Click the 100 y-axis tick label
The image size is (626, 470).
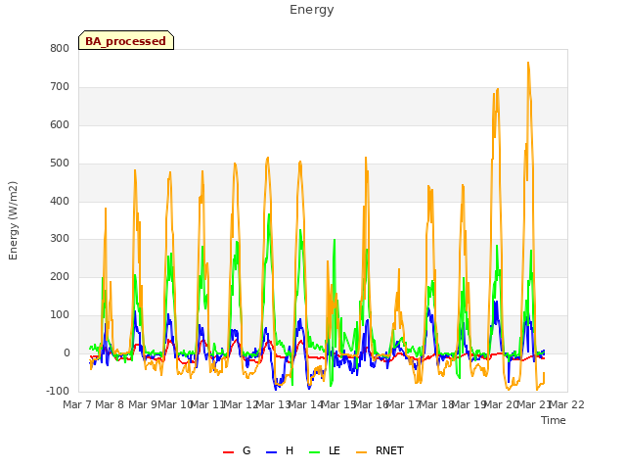pyautogui.click(x=60, y=315)
